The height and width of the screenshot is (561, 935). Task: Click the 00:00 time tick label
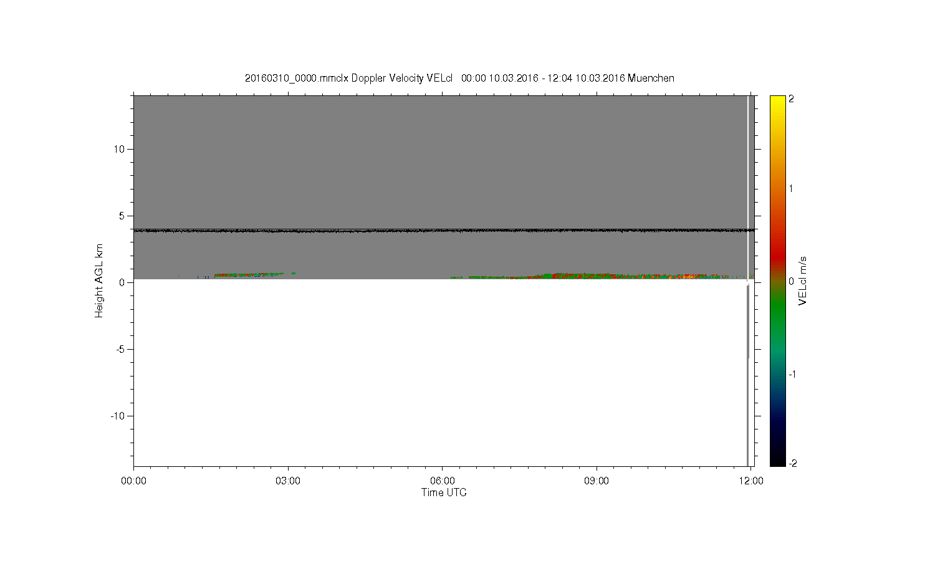(133, 481)
